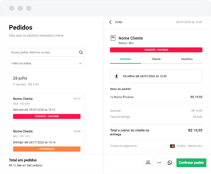Type in the name, order, phone search field
The image size is (211, 174).
pyautogui.click(x=43, y=52)
